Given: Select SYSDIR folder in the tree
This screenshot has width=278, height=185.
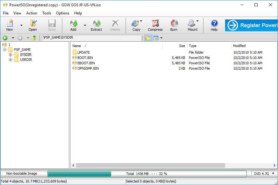Looking at the screenshot, I should click(x=26, y=55).
